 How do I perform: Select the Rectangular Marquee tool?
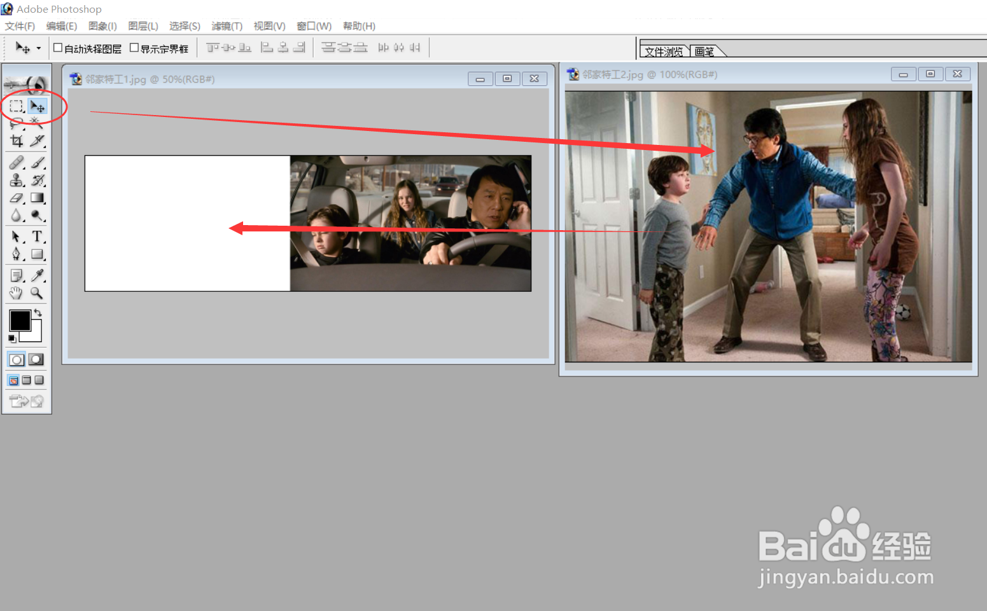(x=17, y=106)
